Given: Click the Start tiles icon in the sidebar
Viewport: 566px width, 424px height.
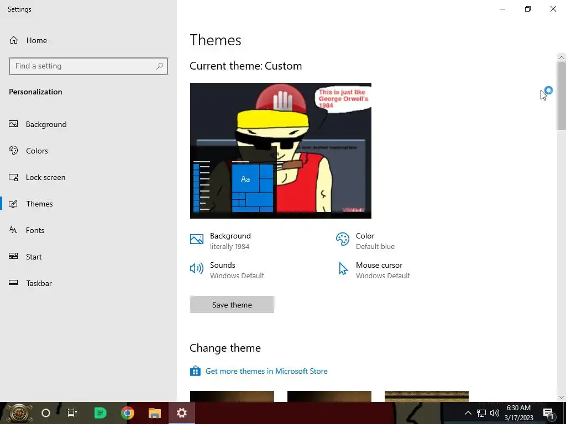Looking at the screenshot, I should pos(13,256).
